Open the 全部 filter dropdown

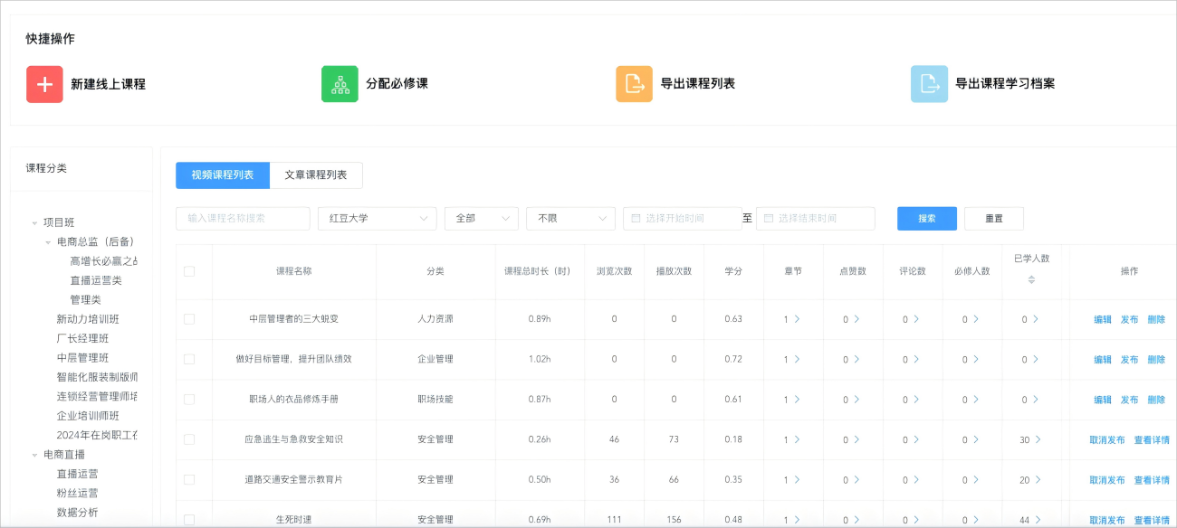(482, 219)
